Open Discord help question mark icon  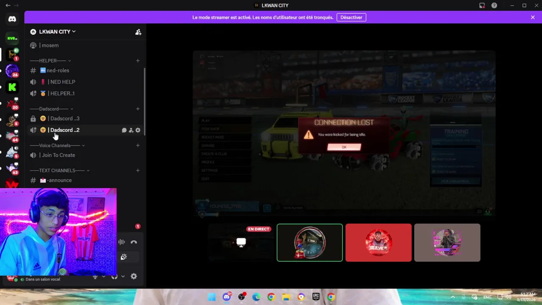(x=494, y=6)
